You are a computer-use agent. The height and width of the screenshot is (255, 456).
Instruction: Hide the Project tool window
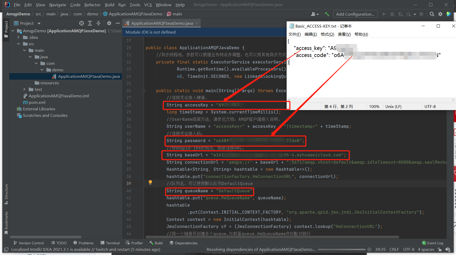(x=118, y=23)
